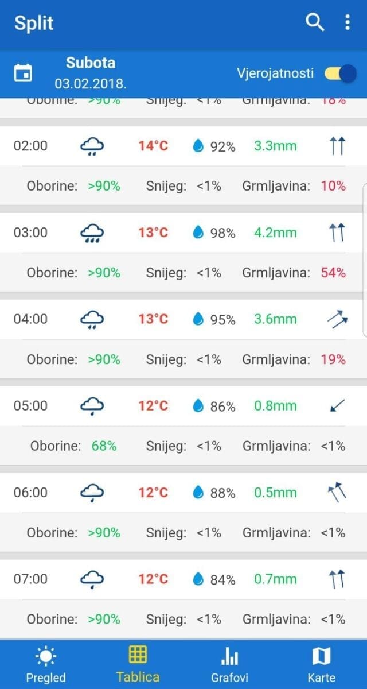Tap the Subota date heading

[91, 63]
